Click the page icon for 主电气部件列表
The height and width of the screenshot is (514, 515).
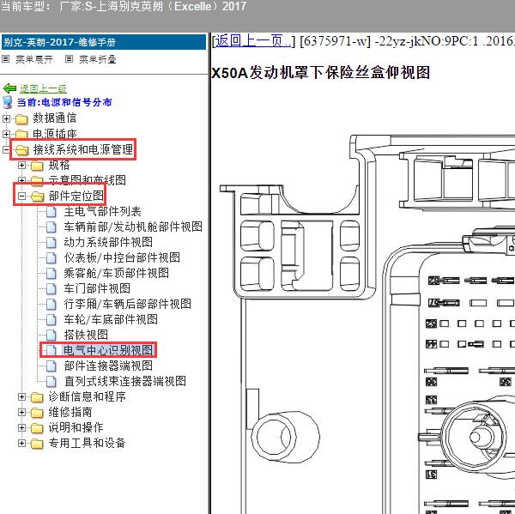click(x=51, y=212)
